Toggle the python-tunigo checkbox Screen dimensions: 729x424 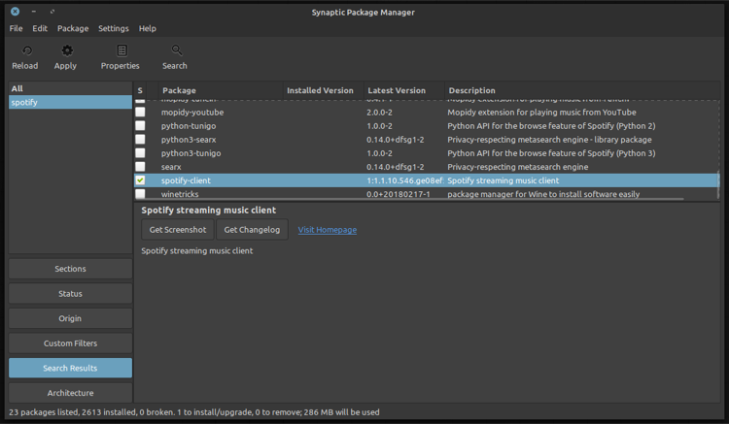point(140,126)
